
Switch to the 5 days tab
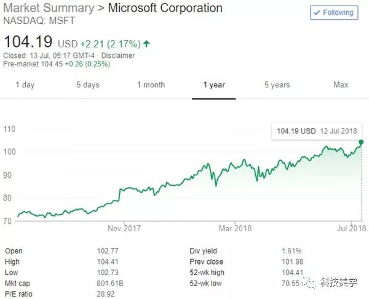pyautogui.click(x=88, y=85)
